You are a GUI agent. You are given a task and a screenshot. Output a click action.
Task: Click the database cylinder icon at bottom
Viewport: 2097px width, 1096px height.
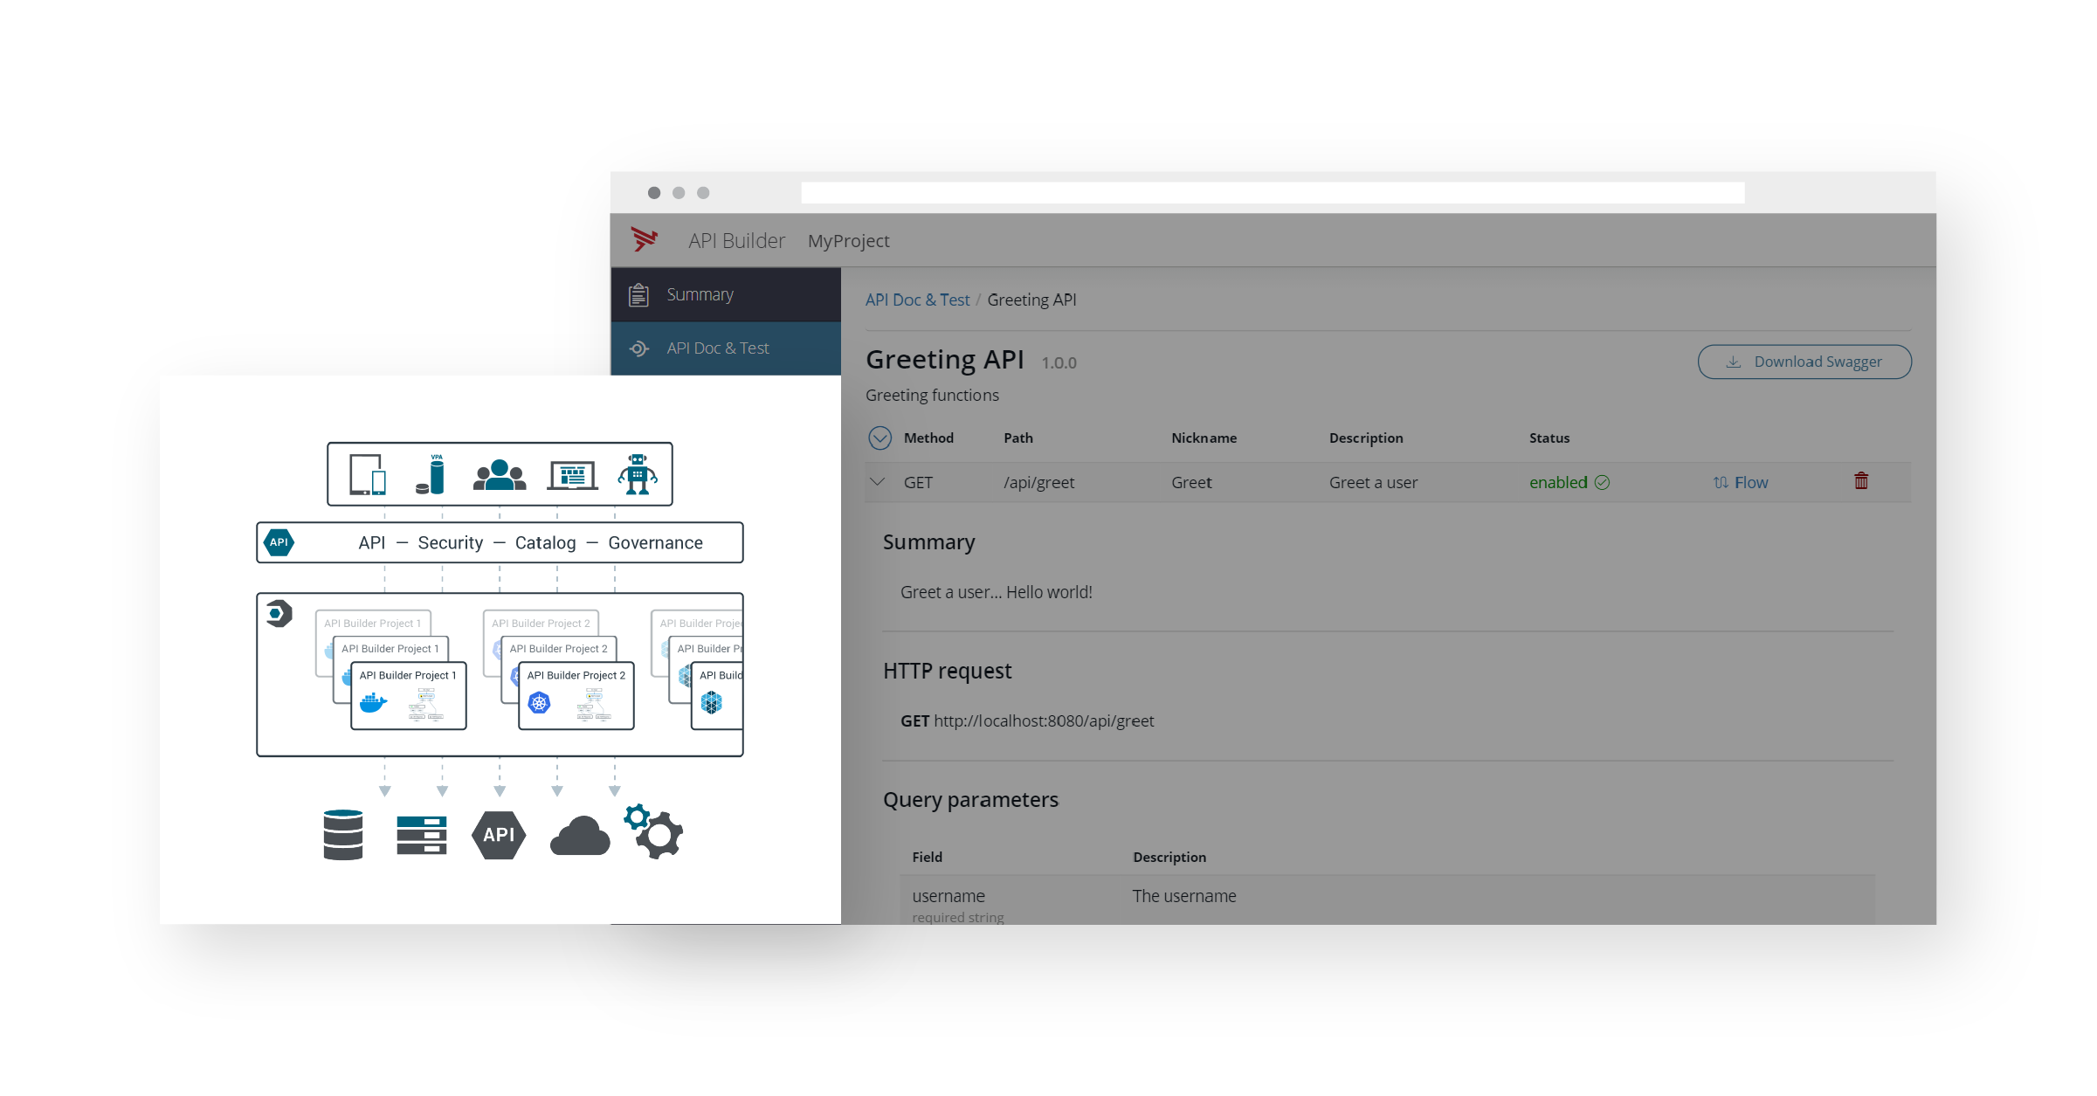point(343,835)
